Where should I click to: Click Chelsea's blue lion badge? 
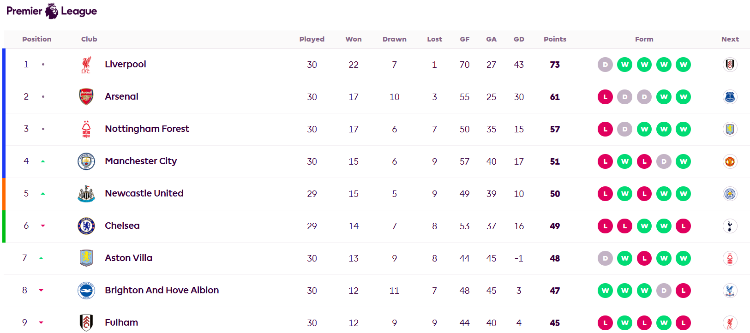[86, 226]
